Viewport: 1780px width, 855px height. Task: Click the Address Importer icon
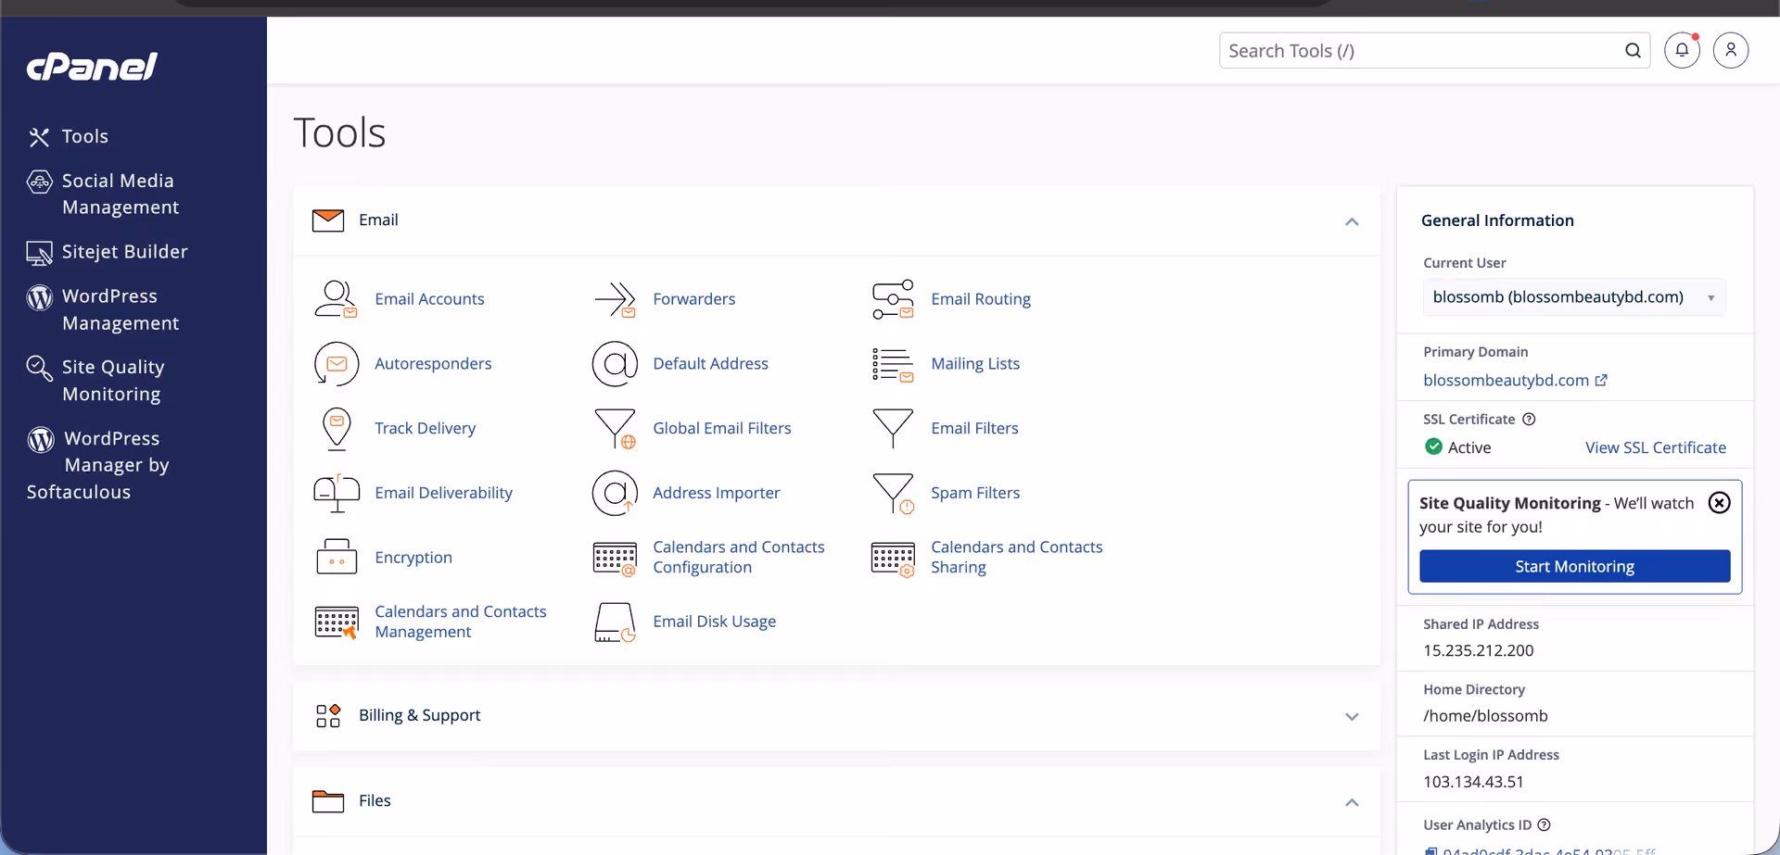tap(615, 493)
